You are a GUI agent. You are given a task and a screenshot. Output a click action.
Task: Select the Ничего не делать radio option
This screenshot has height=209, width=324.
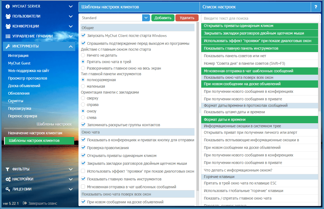[x=83, y=55]
